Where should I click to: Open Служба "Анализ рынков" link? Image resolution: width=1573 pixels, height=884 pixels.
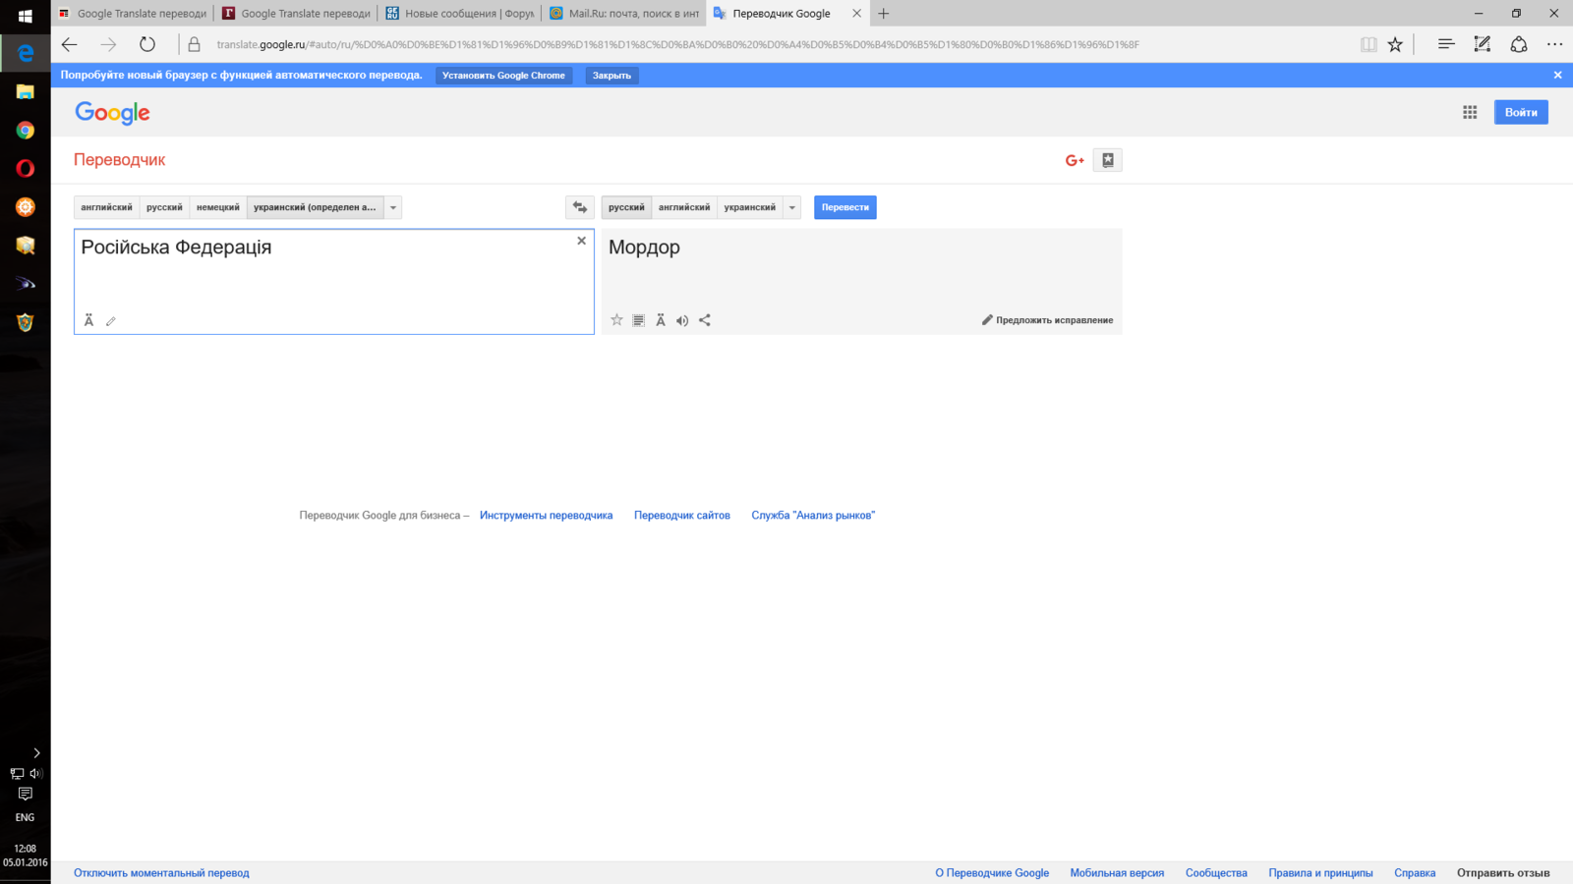click(813, 516)
